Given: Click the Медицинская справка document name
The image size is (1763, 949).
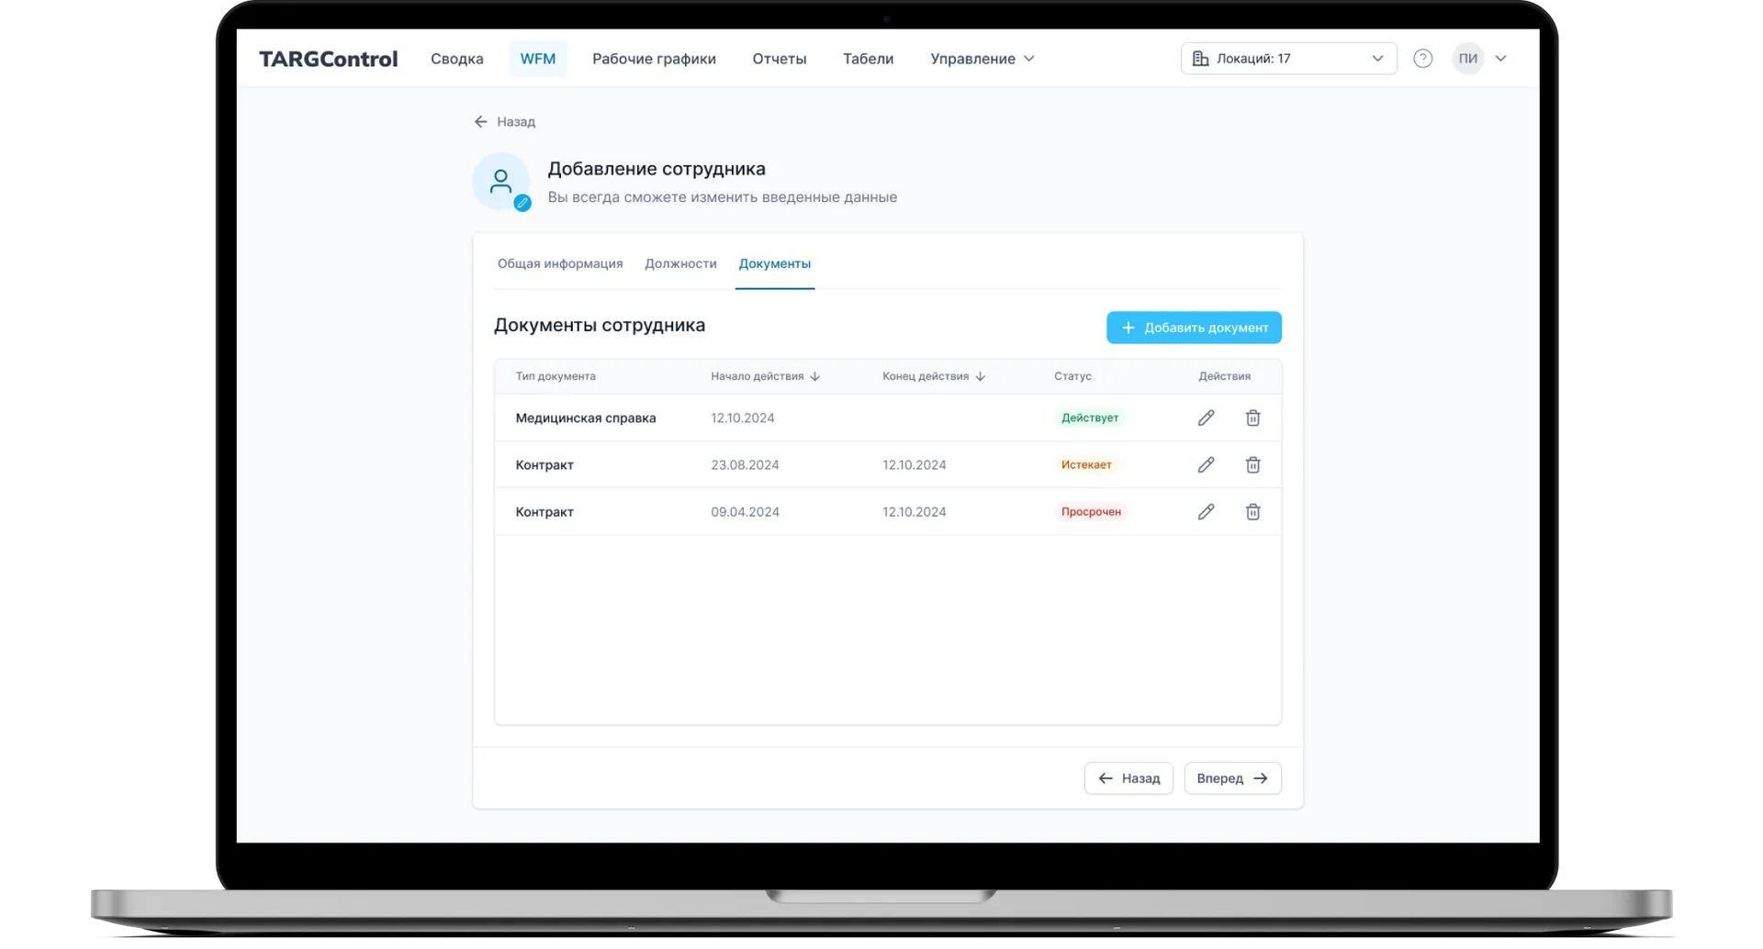Looking at the screenshot, I should (586, 418).
